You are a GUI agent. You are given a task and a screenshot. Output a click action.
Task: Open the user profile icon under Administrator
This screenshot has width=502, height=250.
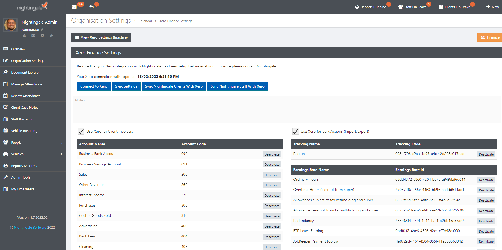click(x=24, y=35)
